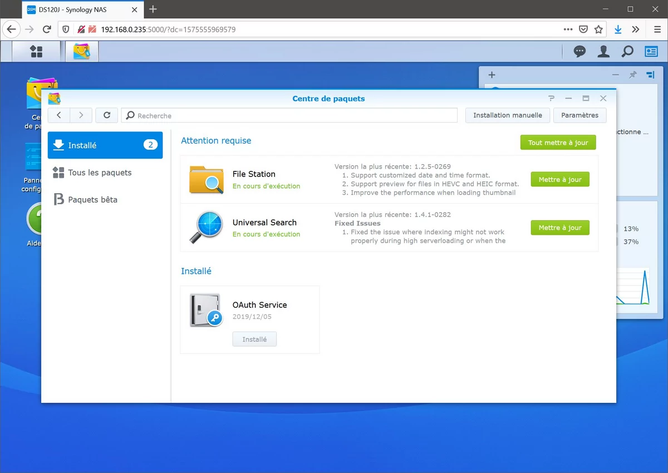Click version text 1.2.5-0269

pos(433,166)
